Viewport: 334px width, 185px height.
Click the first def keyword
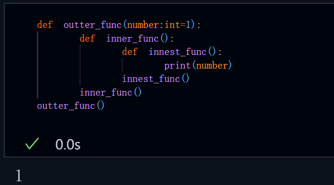(x=45, y=25)
